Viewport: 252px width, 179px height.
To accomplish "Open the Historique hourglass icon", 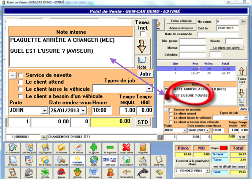I will (x=13, y=173).
